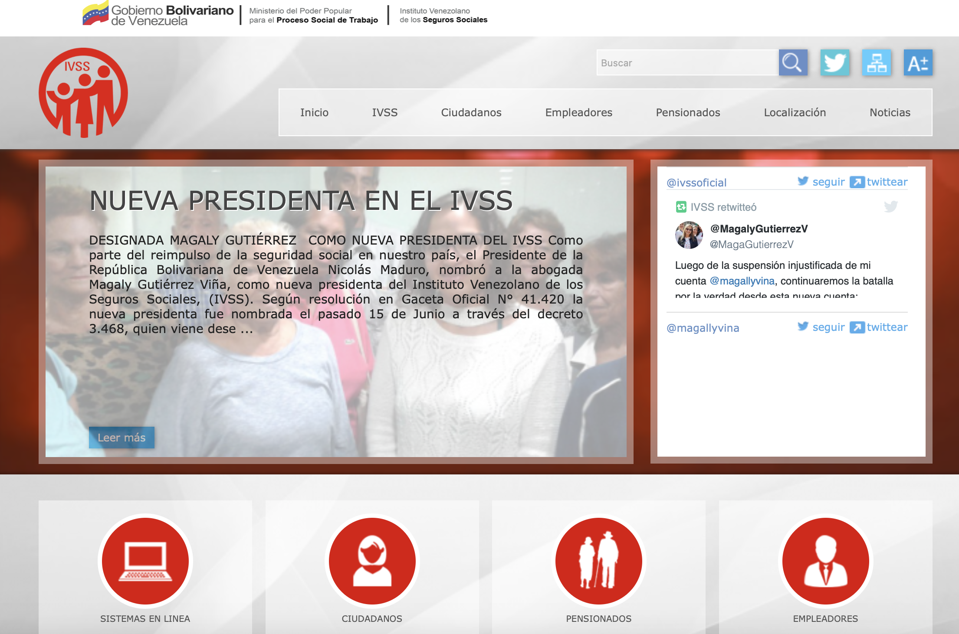Go to Inicio menu item
The height and width of the screenshot is (634, 959).
(x=314, y=112)
